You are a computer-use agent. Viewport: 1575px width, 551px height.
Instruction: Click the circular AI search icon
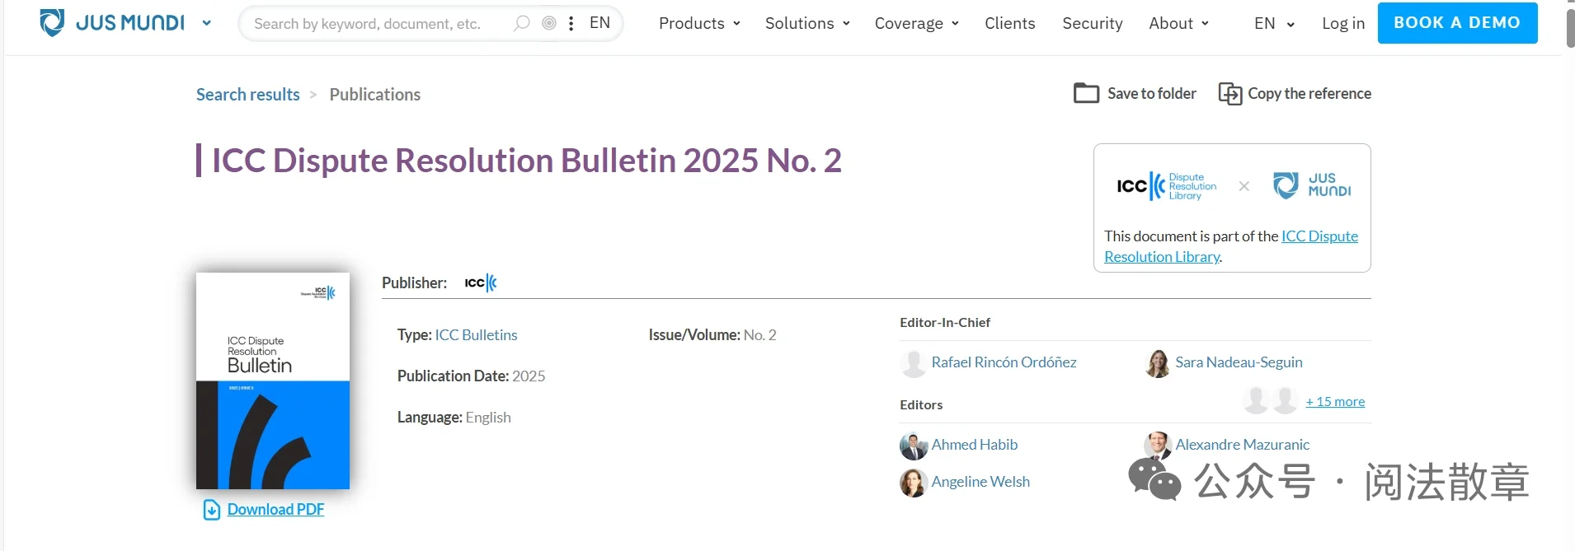click(549, 23)
